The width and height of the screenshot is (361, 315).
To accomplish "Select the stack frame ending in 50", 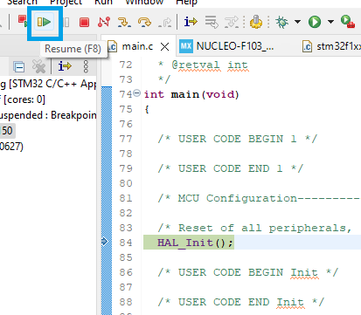I will pyautogui.click(x=7, y=131).
